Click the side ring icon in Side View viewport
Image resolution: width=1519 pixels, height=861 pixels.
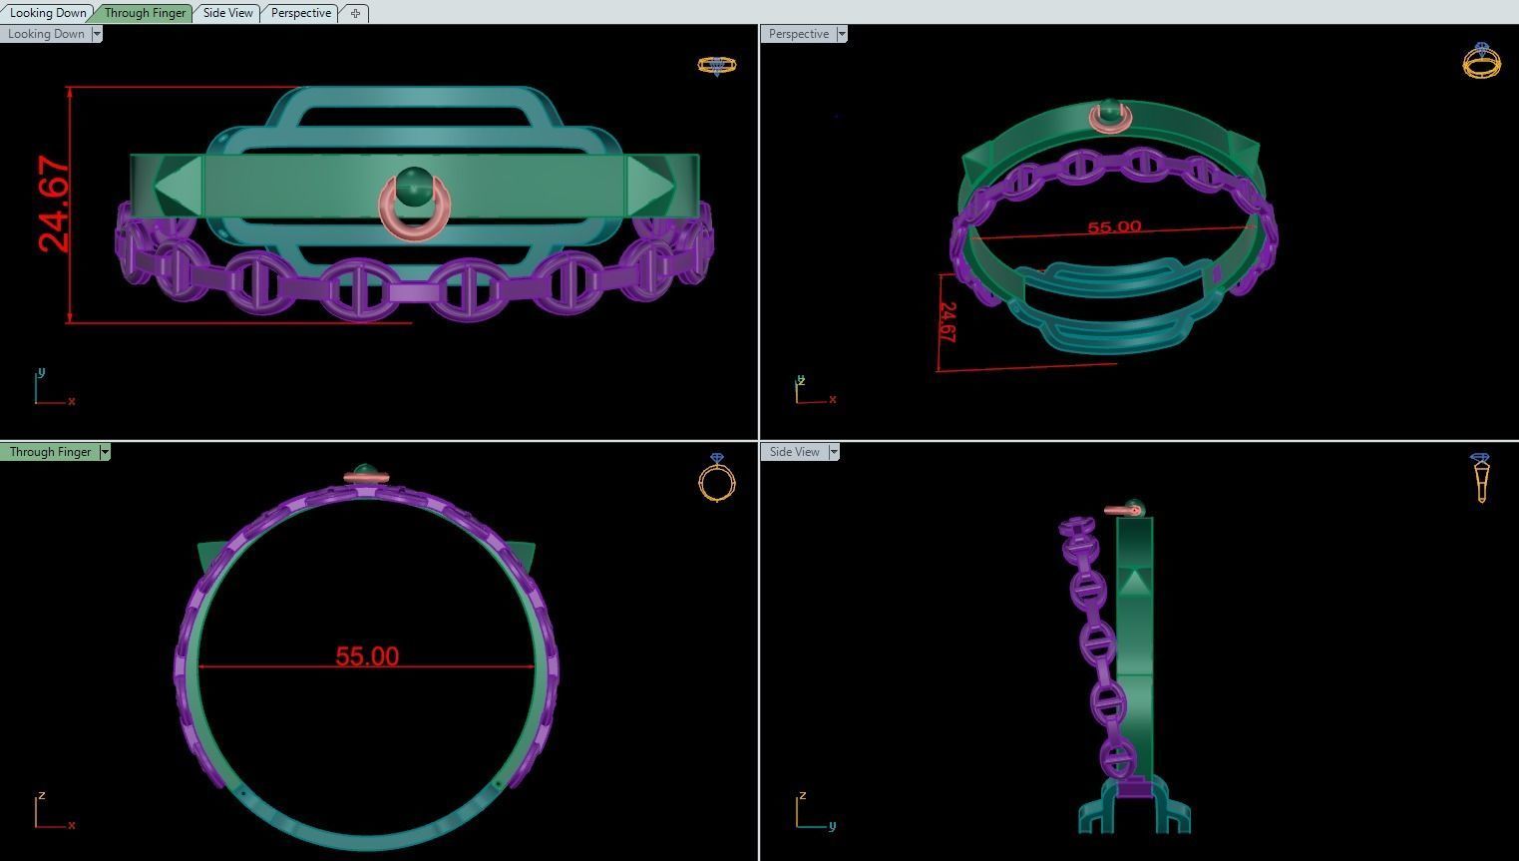(1480, 478)
